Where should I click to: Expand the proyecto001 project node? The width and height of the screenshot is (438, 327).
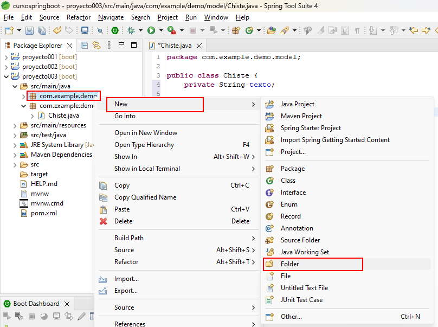click(6, 57)
